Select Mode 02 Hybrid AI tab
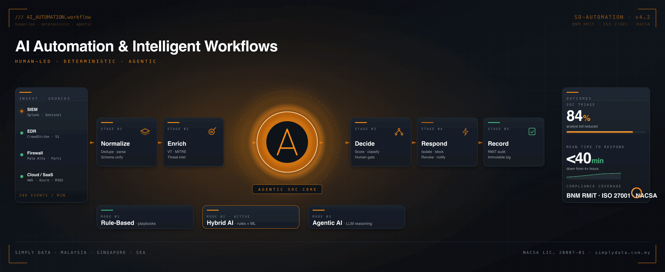Viewport: 665px width, 272px height. click(x=251, y=217)
